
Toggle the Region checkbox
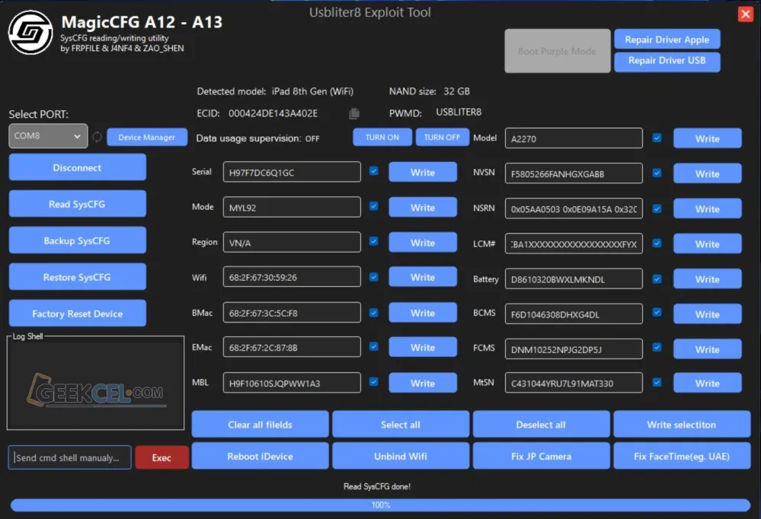[x=374, y=241]
